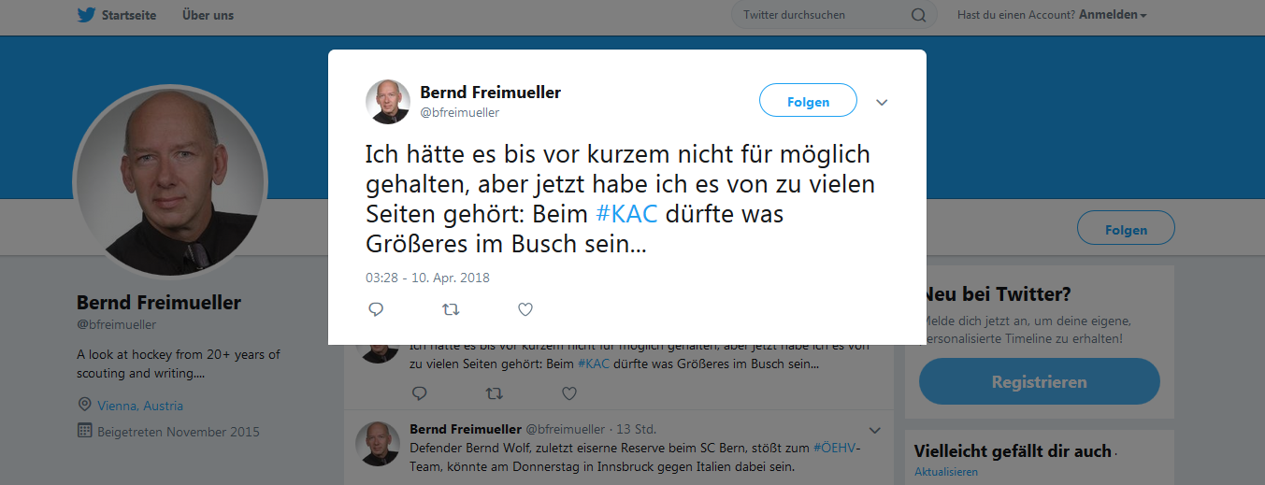Click the search magnifier icon
Screen dimensions: 1265x485
(918, 15)
